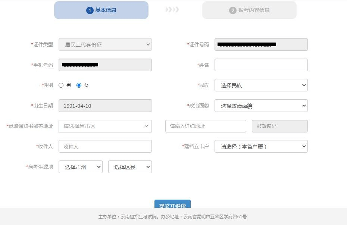The height and width of the screenshot is (225, 347).
Task: Open the 证件类型 dropdown
Action: (x=105, y=44)
